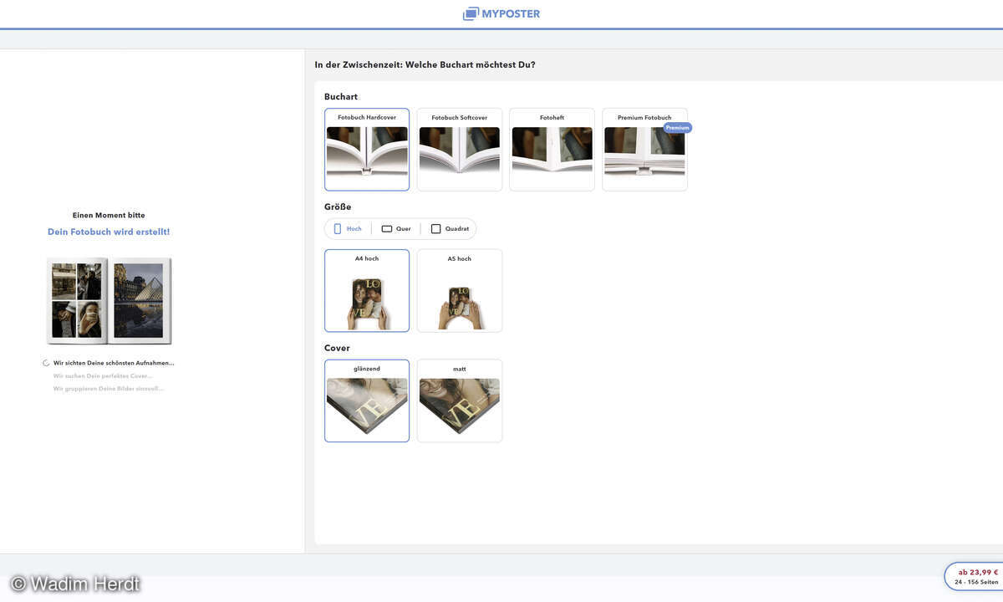Choose matt cover finish
The image size is (1003, 602).
tap(460, 401)
